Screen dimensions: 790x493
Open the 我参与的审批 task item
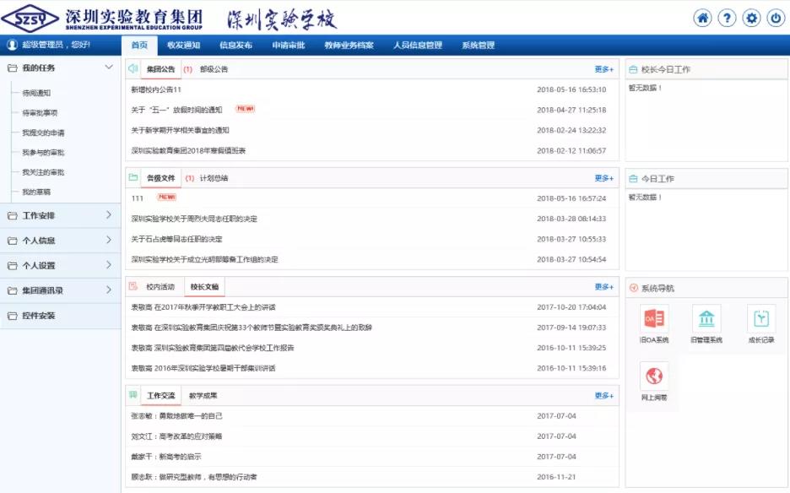click(x=43, y=153)
